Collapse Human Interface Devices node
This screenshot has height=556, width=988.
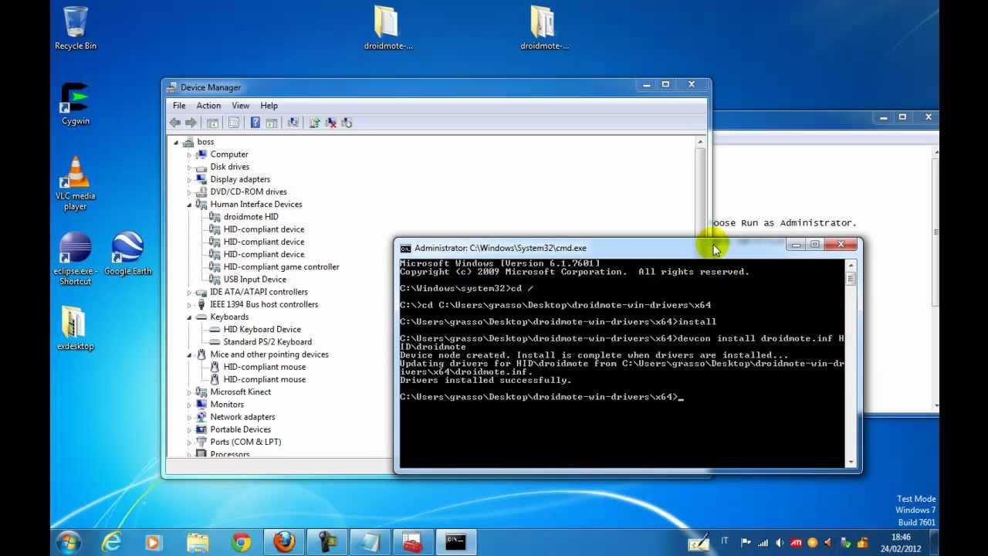click(189, 205)
